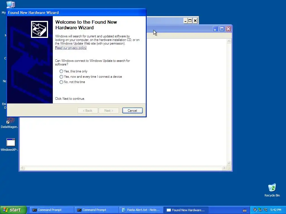
Task: Click the USB new hardware tray icon
Action: [265, 210]
